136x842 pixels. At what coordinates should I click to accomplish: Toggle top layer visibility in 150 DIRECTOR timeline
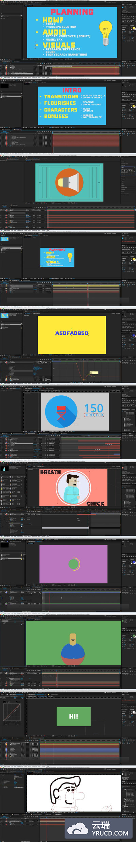tap(1, 439)
